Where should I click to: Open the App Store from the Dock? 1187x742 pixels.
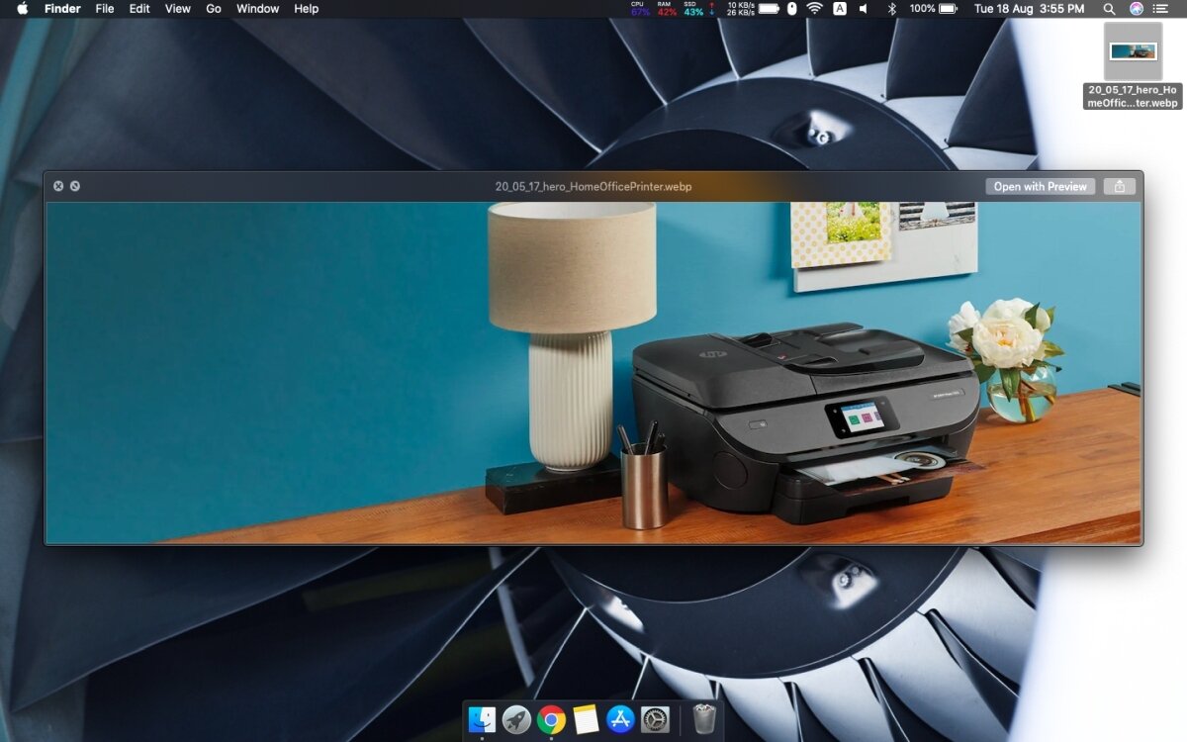[620, 719]
